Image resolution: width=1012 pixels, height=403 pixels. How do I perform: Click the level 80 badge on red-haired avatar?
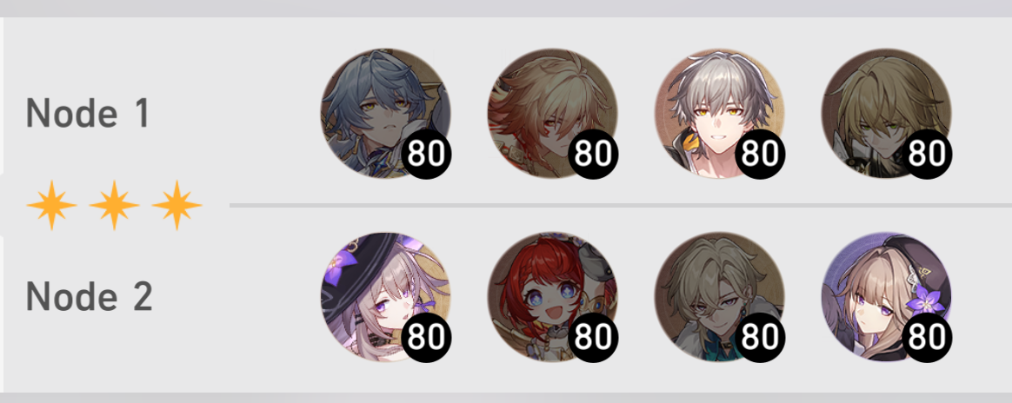[x=593, y=337]
